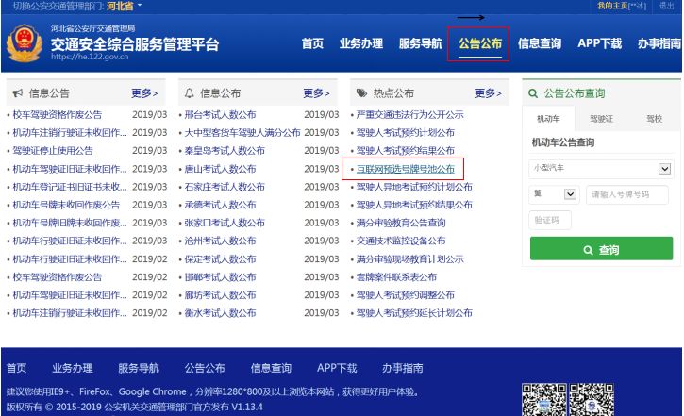Open 石家庄考试人数公布 link
Viewport: 684px width, 416px height.
pyautogui.click(x=225, y=187)
